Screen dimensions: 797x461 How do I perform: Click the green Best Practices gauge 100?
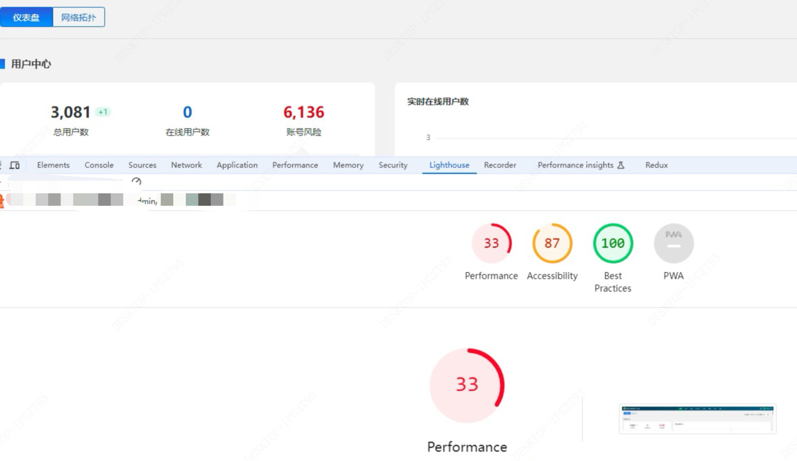pos(612,243)
